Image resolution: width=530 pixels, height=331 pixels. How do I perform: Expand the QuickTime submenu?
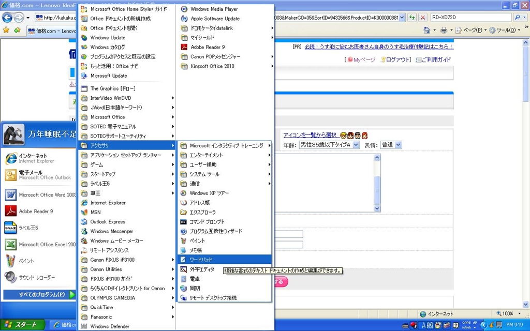pos(127,307)
